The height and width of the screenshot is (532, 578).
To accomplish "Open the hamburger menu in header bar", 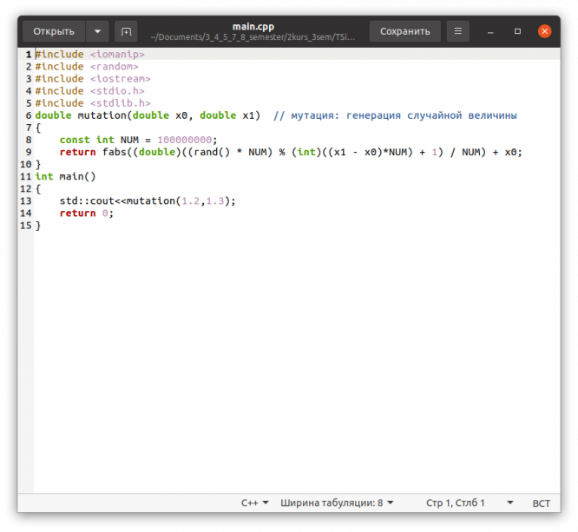I will coord(459,31).
